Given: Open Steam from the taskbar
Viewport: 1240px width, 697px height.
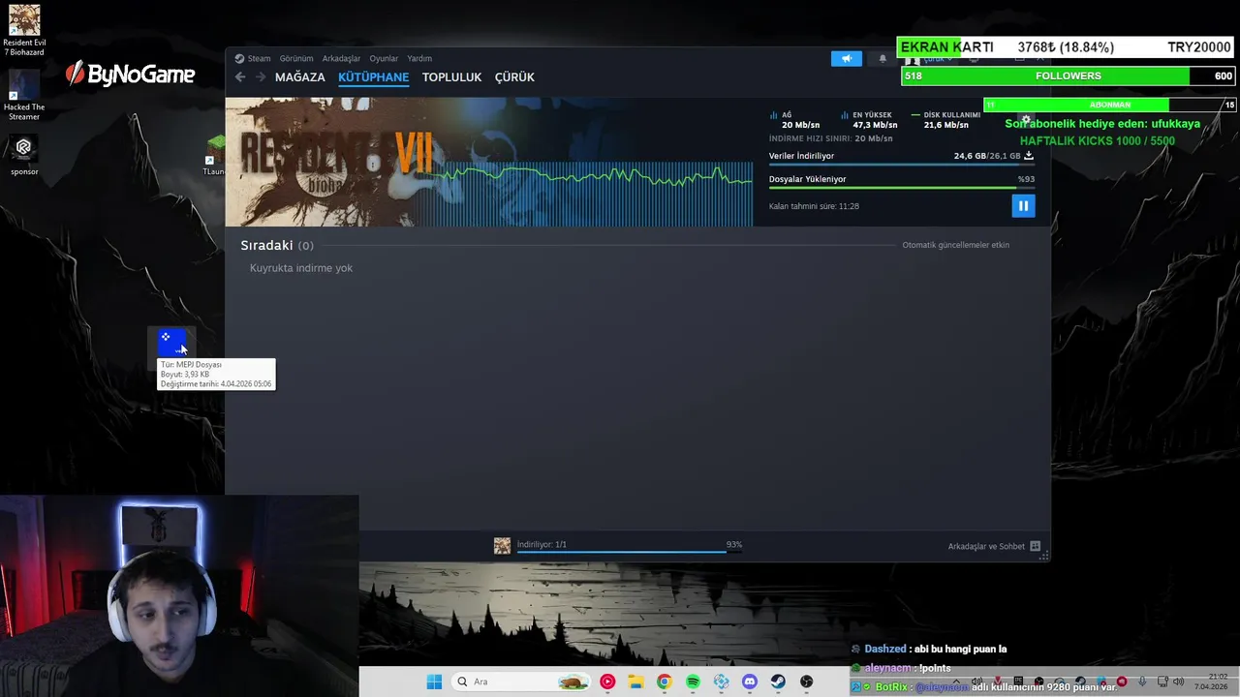Looking at the screenshot, I should click(778, 682).
